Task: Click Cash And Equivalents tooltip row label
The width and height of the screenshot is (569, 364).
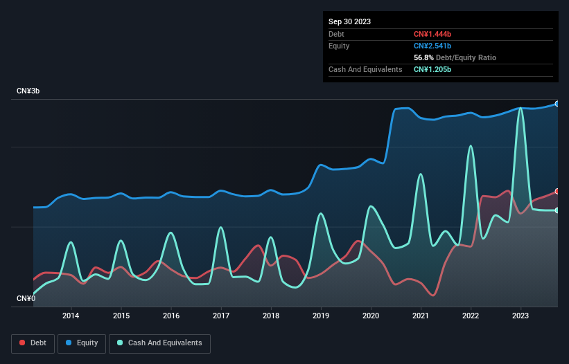Action: [365, 69]
